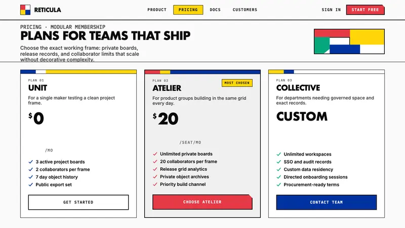Click the Most Chosen badge
Viewport: 405px width, 228px height.
[x=237, y=83]
